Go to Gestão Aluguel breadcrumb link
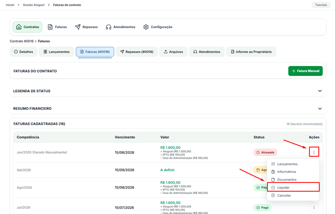This screenshot has width=335, height=214. click(34, 5)
